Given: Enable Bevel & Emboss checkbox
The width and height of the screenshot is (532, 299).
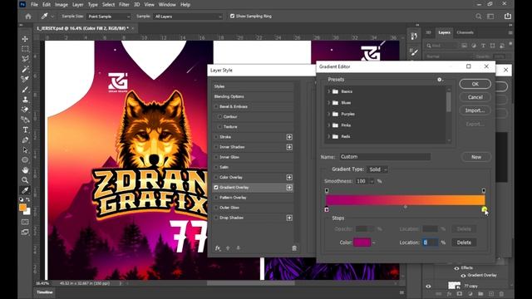Looking at the screenshot, I should [216, 106].
